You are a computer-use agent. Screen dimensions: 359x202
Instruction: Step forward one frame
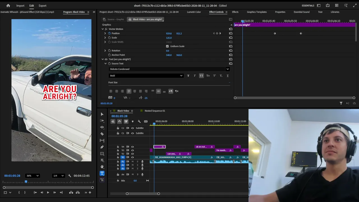coord(54,192)
